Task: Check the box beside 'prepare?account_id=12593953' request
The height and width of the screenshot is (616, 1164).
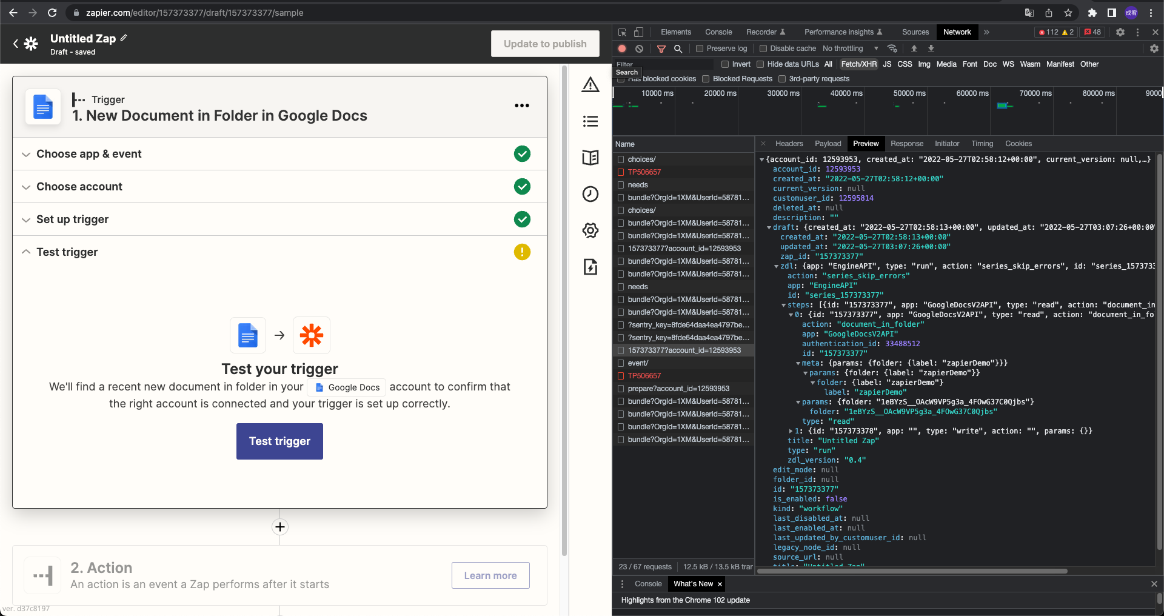Action: click(621, 389)
